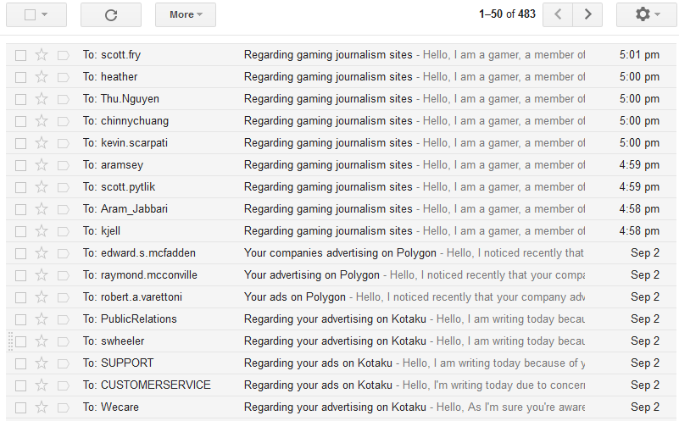Click the 1–50 of 483 page counter
679x421 pixels.
point(507,14)
